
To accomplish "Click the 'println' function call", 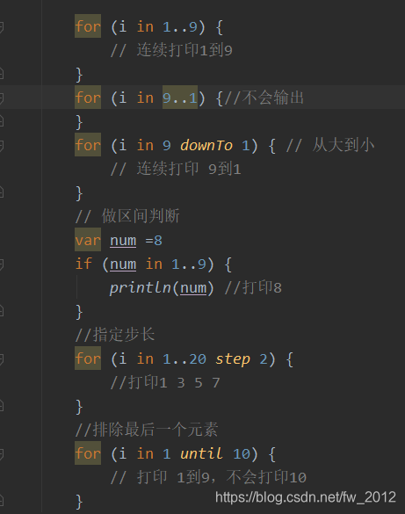I will coord(141,288).
